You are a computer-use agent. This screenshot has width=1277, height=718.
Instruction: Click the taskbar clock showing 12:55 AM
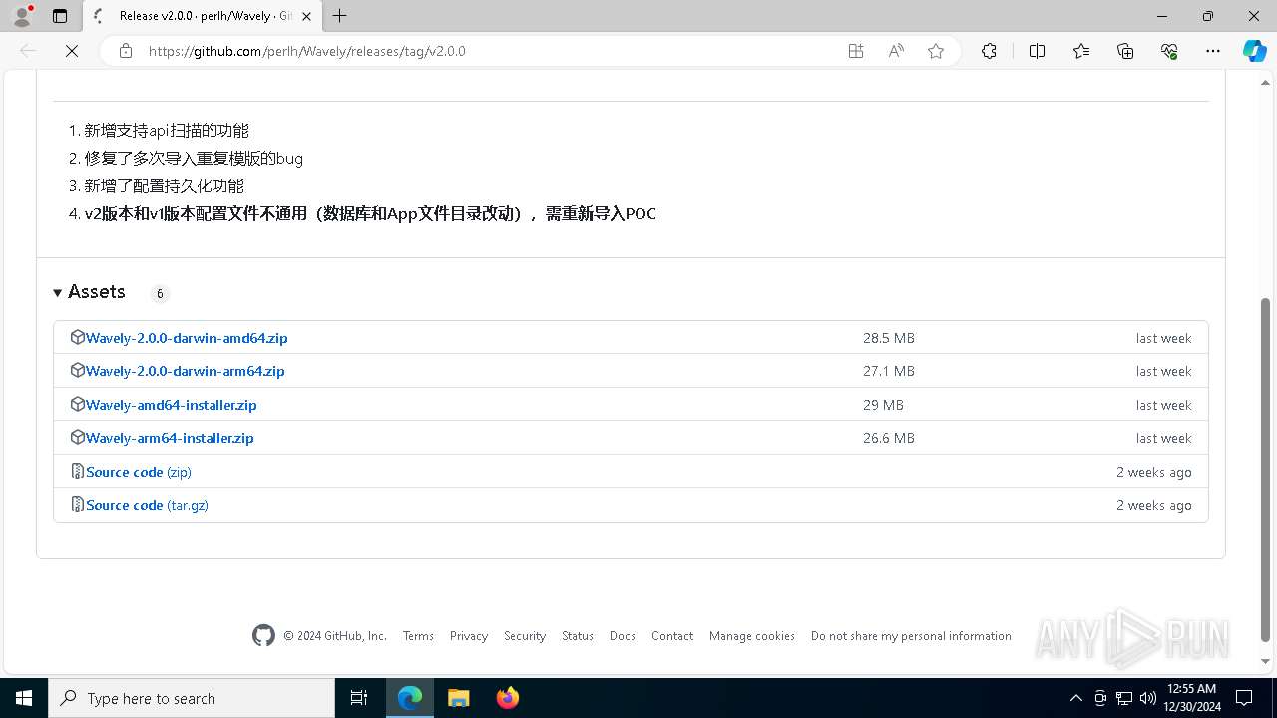point(1191,698)
